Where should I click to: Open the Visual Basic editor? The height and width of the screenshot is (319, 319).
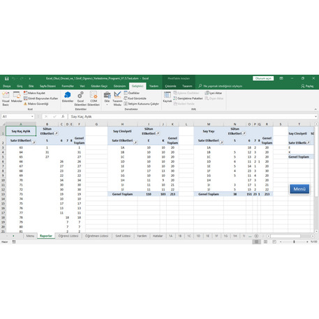(x=6, y=98)
